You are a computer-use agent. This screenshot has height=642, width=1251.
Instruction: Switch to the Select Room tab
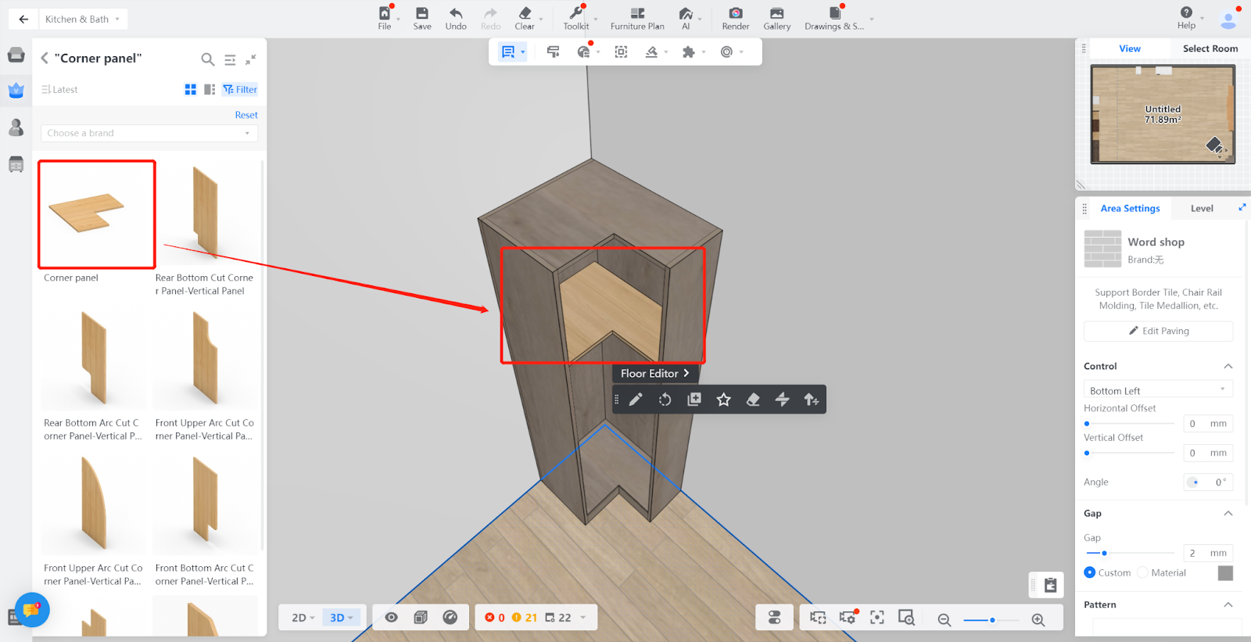click(1210, 48)
